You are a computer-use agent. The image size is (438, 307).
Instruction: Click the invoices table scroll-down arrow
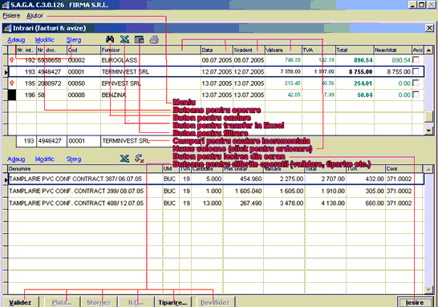click(429, 131)
